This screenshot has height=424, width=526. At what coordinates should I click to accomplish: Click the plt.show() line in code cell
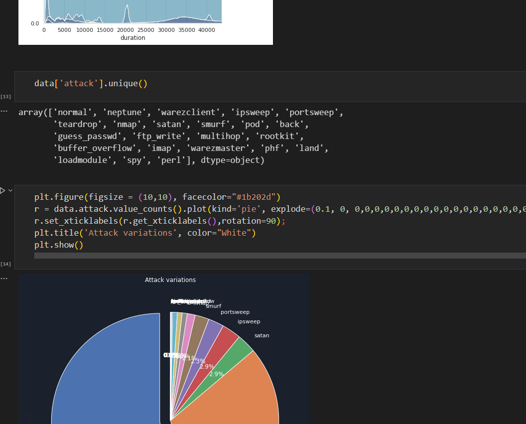tap(59, 245)
